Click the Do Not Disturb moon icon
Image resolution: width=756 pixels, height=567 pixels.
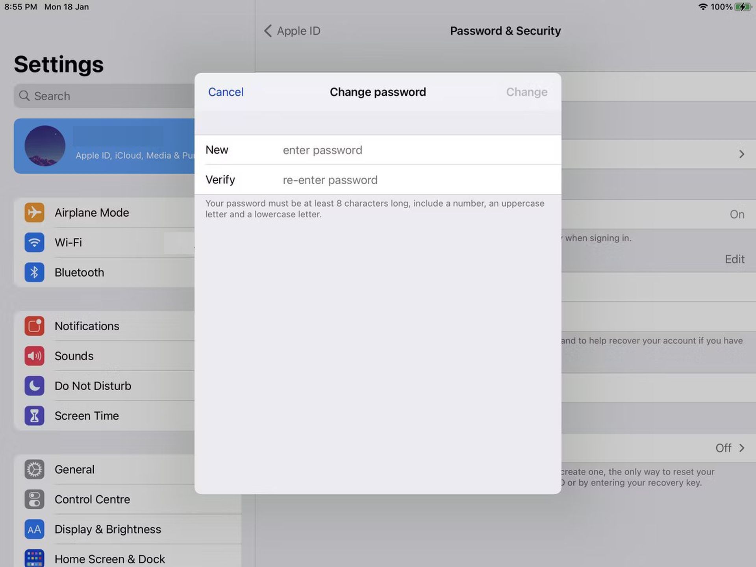(x=35, y=386)
